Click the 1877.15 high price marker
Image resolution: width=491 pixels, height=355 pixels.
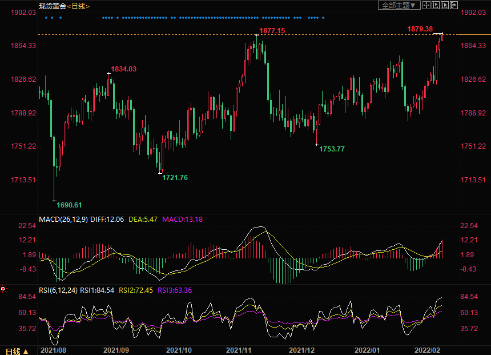(272, 30)
